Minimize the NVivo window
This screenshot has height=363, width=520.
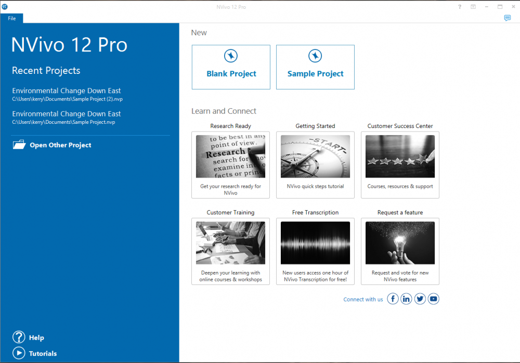(x=487, y=7)
